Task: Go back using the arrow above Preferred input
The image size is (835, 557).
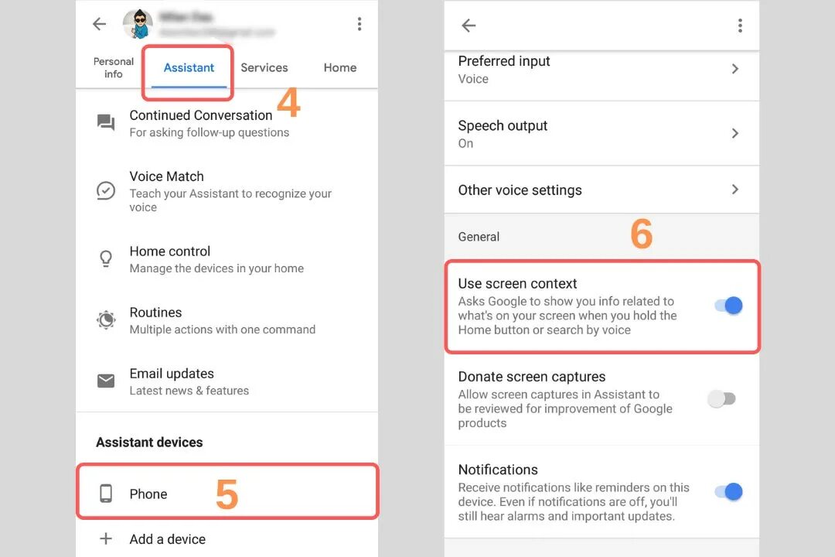Action: tap(469, 25)
